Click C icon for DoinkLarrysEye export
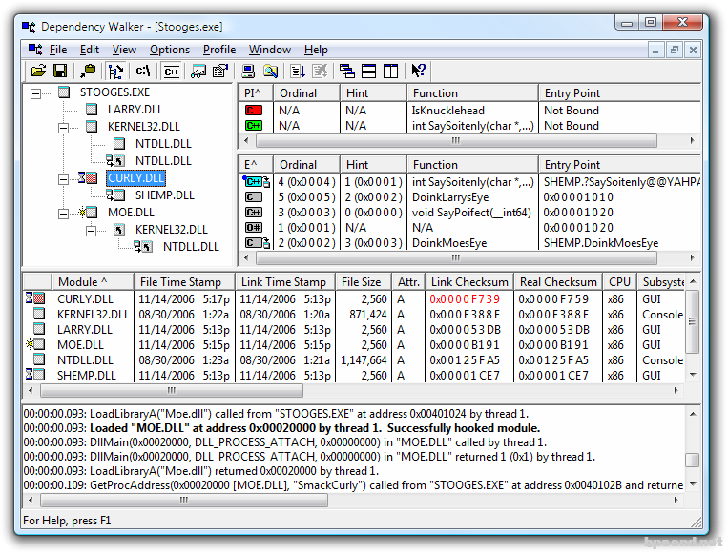 click(254, 197)
